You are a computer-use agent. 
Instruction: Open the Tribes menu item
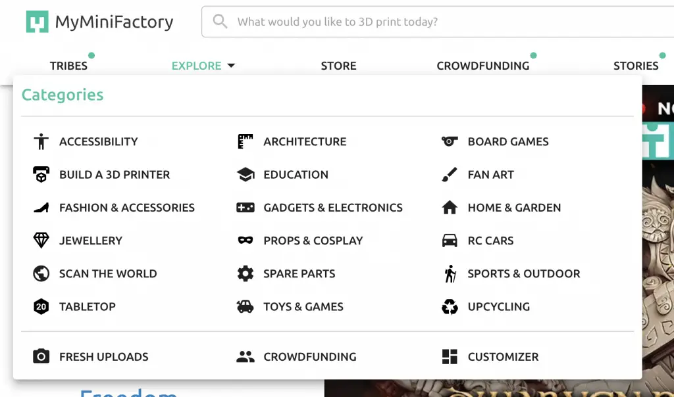[68, 66]
